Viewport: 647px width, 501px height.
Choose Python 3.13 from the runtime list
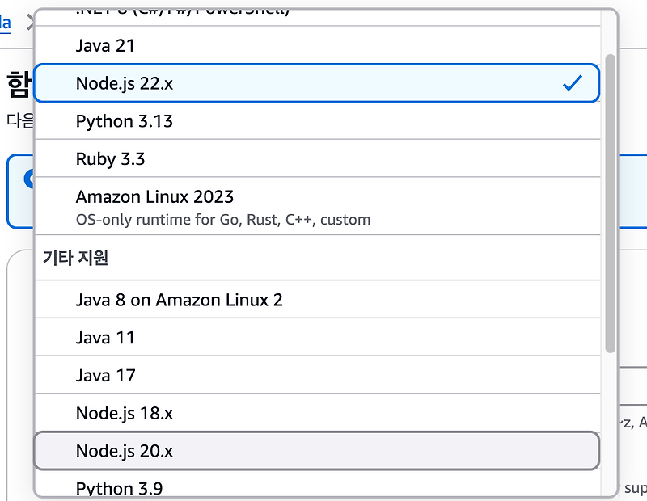pyautogui.click(x=124, y=120)
